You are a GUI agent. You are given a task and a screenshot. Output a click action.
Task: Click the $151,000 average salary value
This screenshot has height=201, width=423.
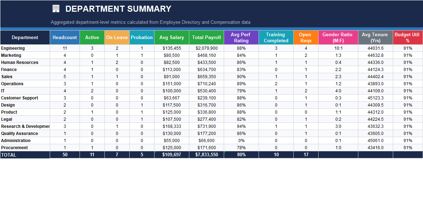[x=172, y=84]
